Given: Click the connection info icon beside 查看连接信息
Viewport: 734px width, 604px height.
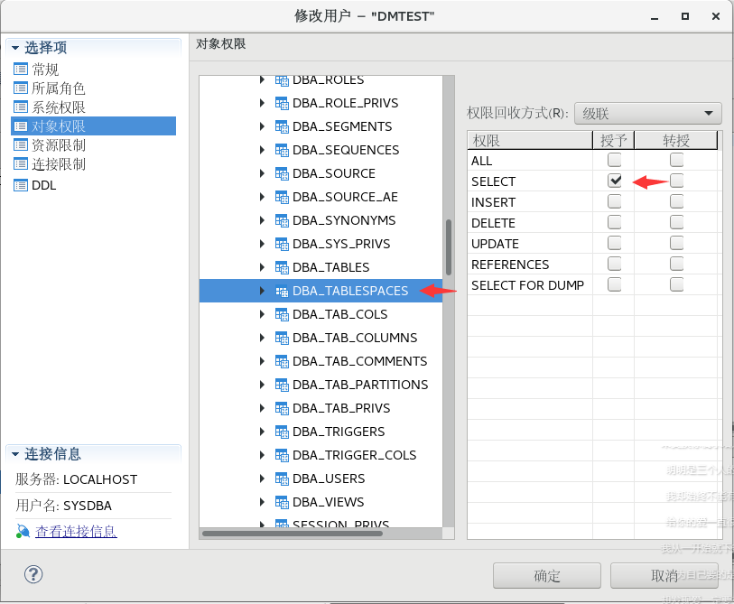Looking at the screenshot, I should pos(23,532).
